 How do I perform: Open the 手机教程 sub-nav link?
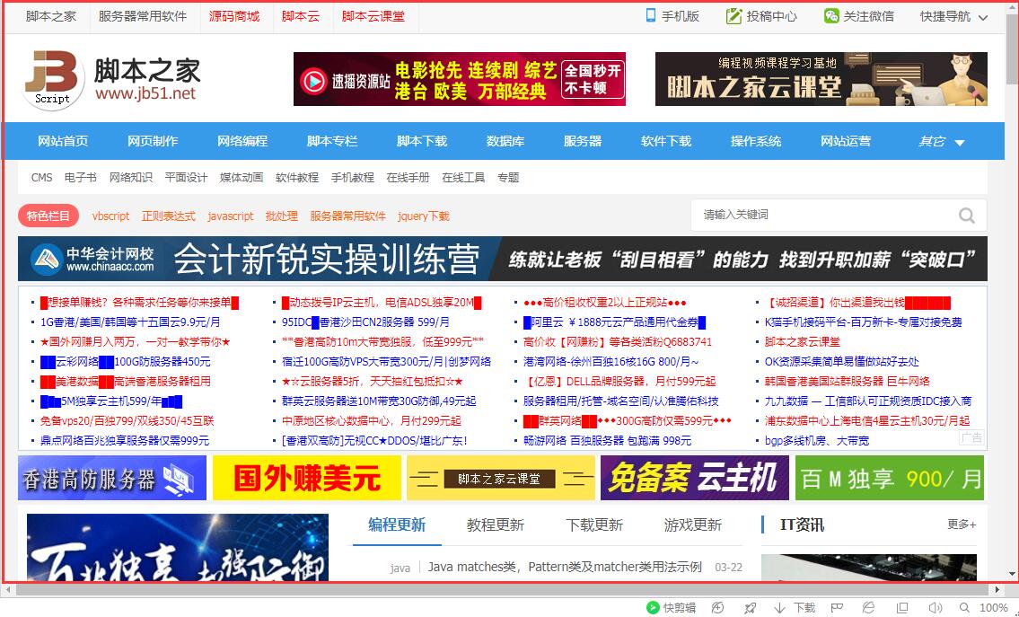352,178
